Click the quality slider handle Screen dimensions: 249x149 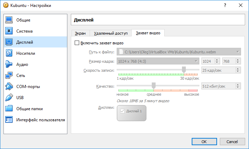click(x=153, y=86)
